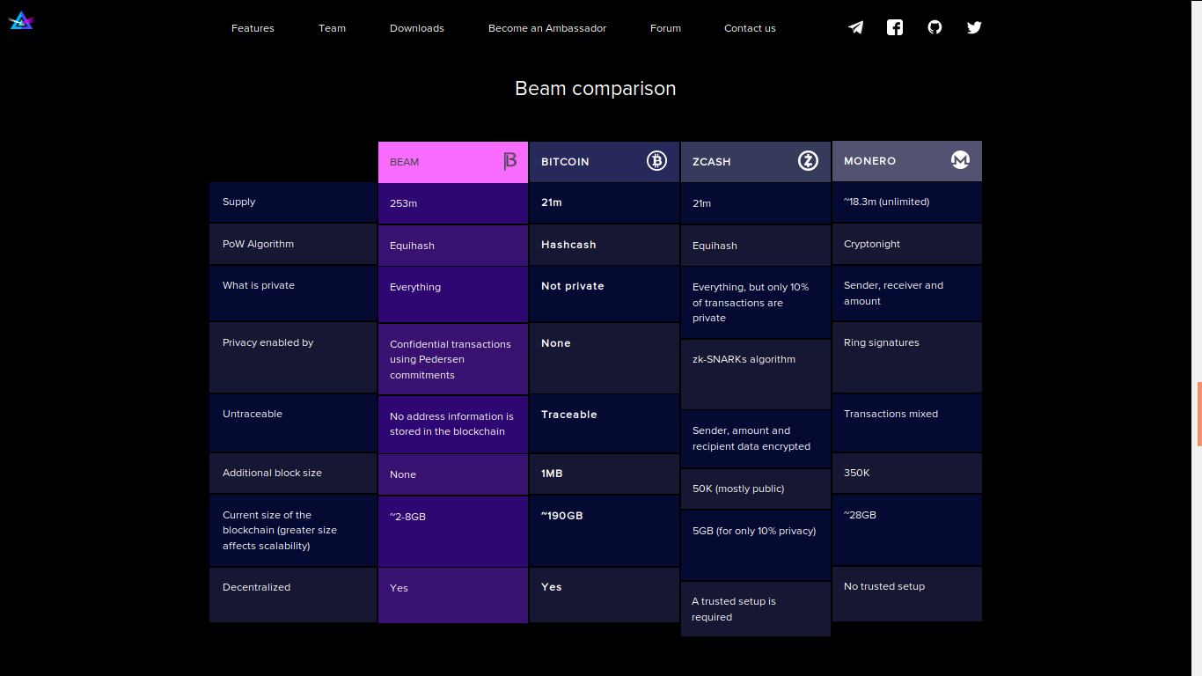Image resolution: width=1202 pixels, height=676 pixels.
Task: Click 'Equihash' in the Beam column
Action: (x=453, y=246)
